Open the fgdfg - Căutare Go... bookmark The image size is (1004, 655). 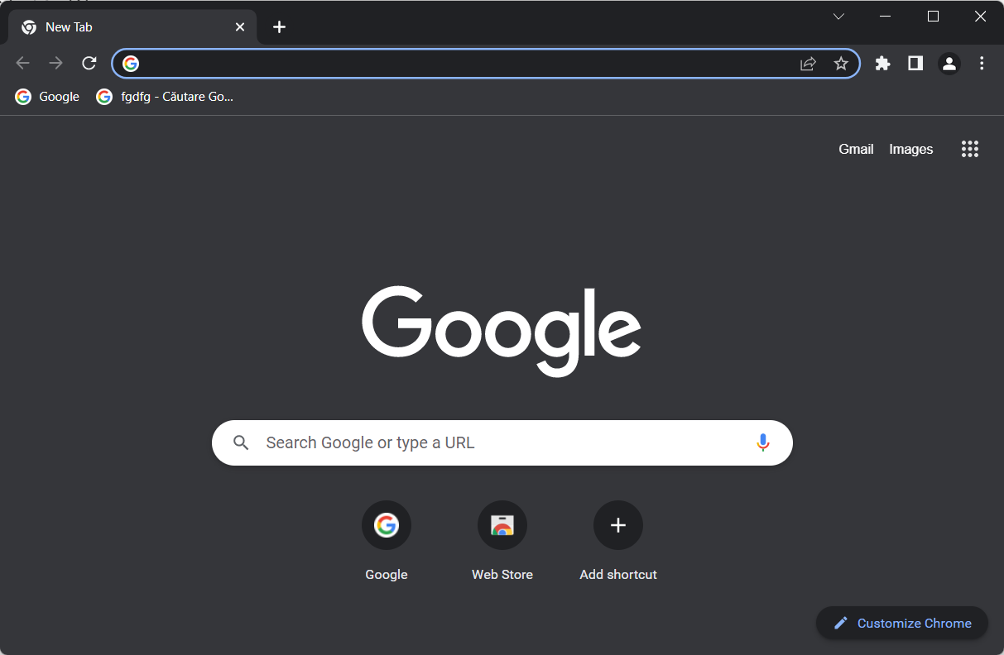[x=165, y=97]
